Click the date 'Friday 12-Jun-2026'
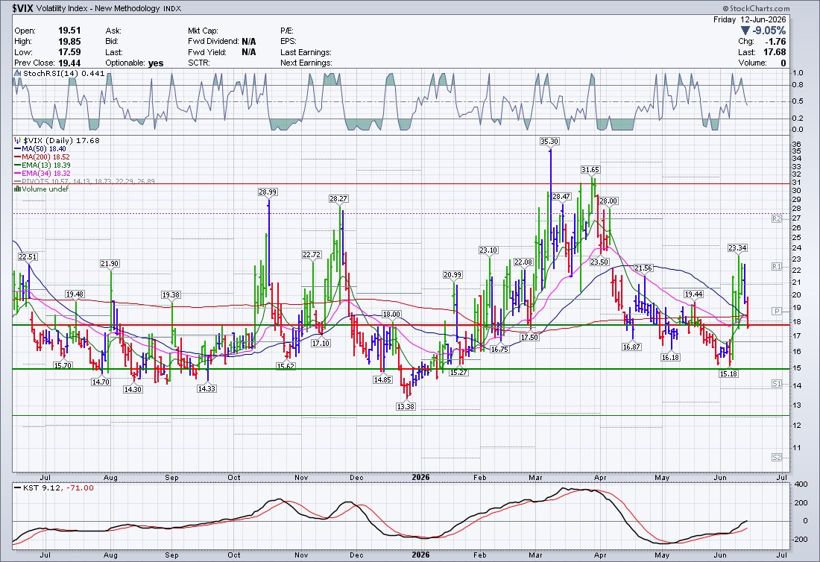 click(749, 19)
